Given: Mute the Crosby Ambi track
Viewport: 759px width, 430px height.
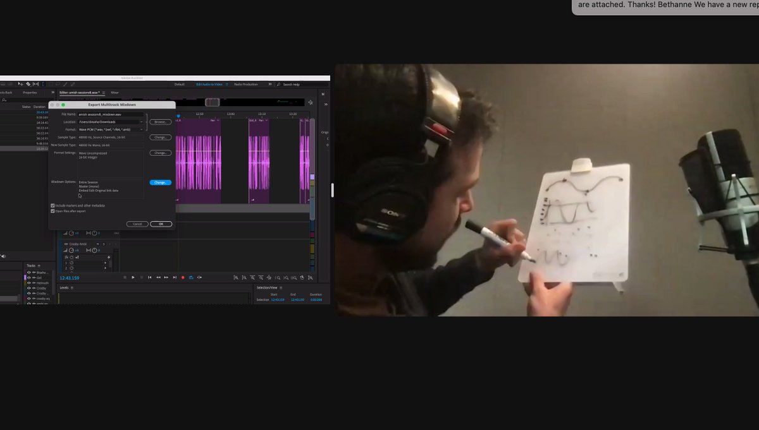Looking at the screenshot, I should (97, 244).
